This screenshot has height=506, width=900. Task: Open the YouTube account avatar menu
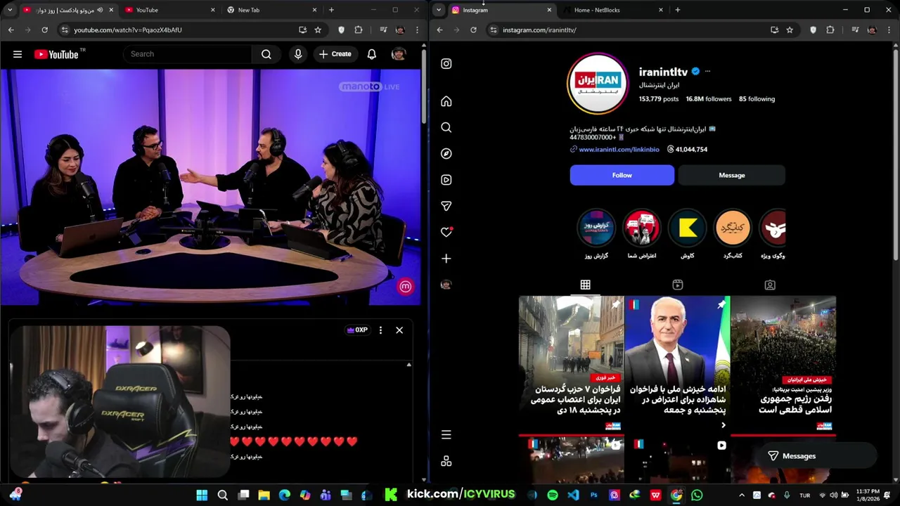399,54
